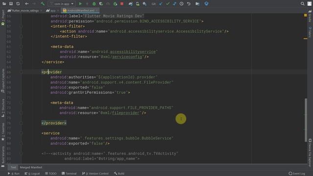Collapse the provider tag fold marker
Screen dimensions: 313x176
(21, 72)
